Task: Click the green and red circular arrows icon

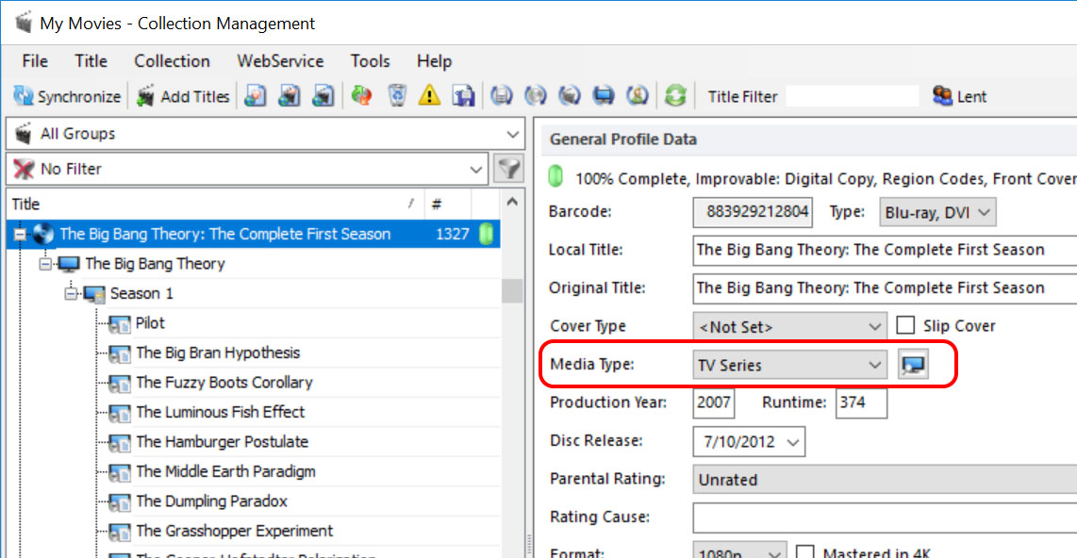Action: tap(361, 96)
